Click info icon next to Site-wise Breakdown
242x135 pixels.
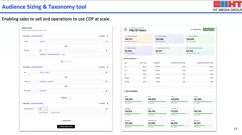click(137, 59)
